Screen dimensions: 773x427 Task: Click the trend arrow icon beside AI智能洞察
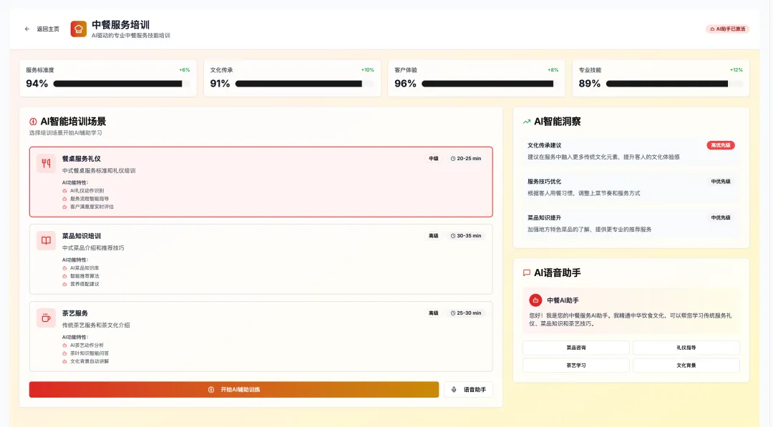pos(527,122)
